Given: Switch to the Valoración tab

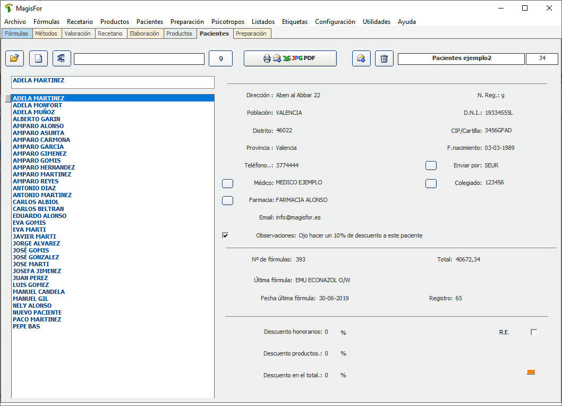Looking at the screenshot, I should point(78,33).
